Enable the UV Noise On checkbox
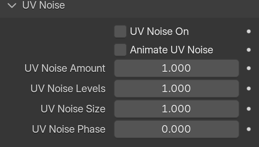Viewport: 259px width, 147px height. click(120, 32)
